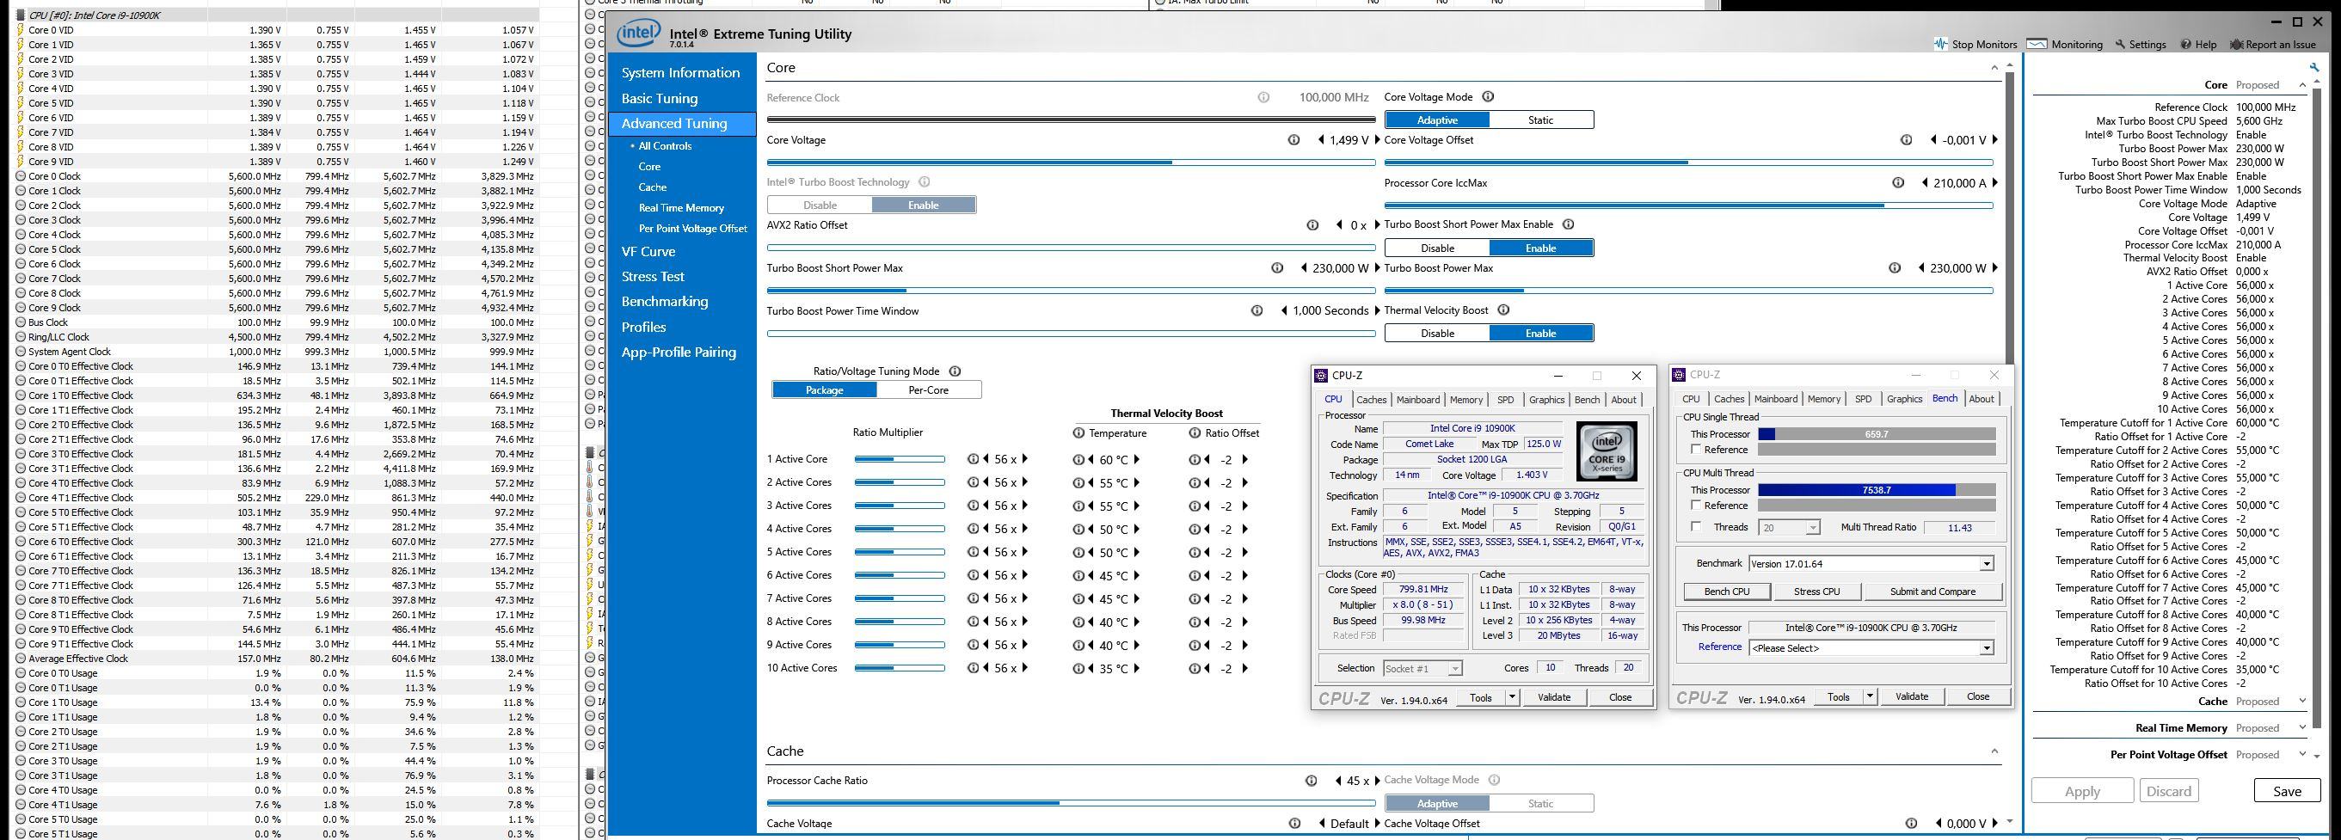Click the Stop Monitors icon

pyautogui.click(x=1941, y=45)
